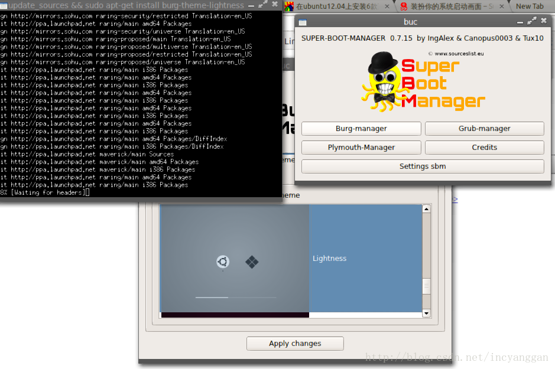555x369 pixels.
Task: Apply changes in the theme window
Action: (x=295, y=343)
